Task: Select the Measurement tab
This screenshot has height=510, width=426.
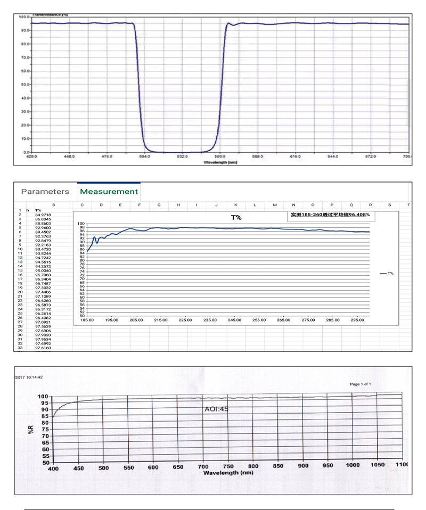Action: coord(109,192)
